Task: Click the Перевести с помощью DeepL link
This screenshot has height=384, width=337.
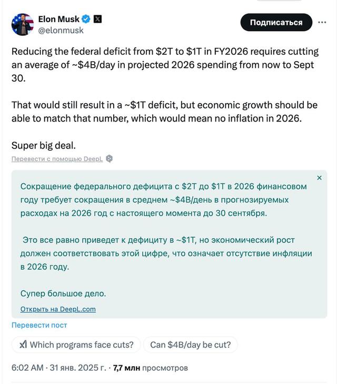Action: (x=57, y=159)
